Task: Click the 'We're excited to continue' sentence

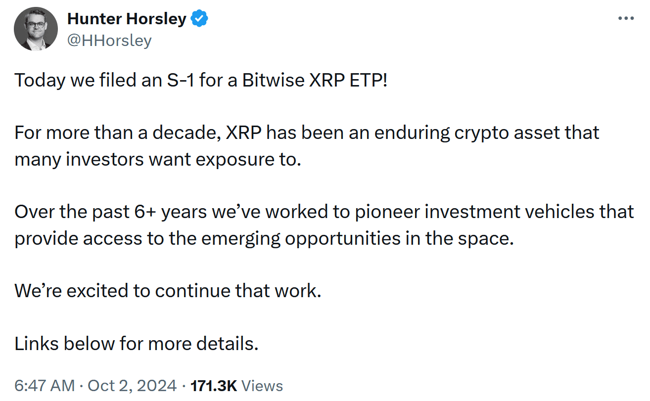Action: [168, 291]
